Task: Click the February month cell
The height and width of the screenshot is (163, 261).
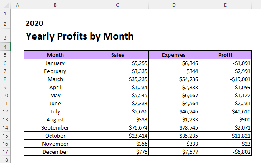Action: pos(55,71)
